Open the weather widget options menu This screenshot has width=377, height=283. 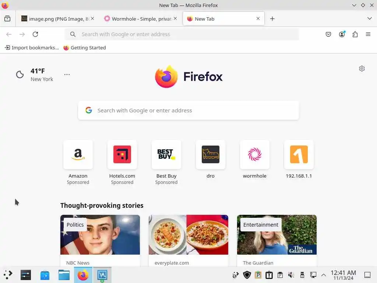tap(67, 74)
